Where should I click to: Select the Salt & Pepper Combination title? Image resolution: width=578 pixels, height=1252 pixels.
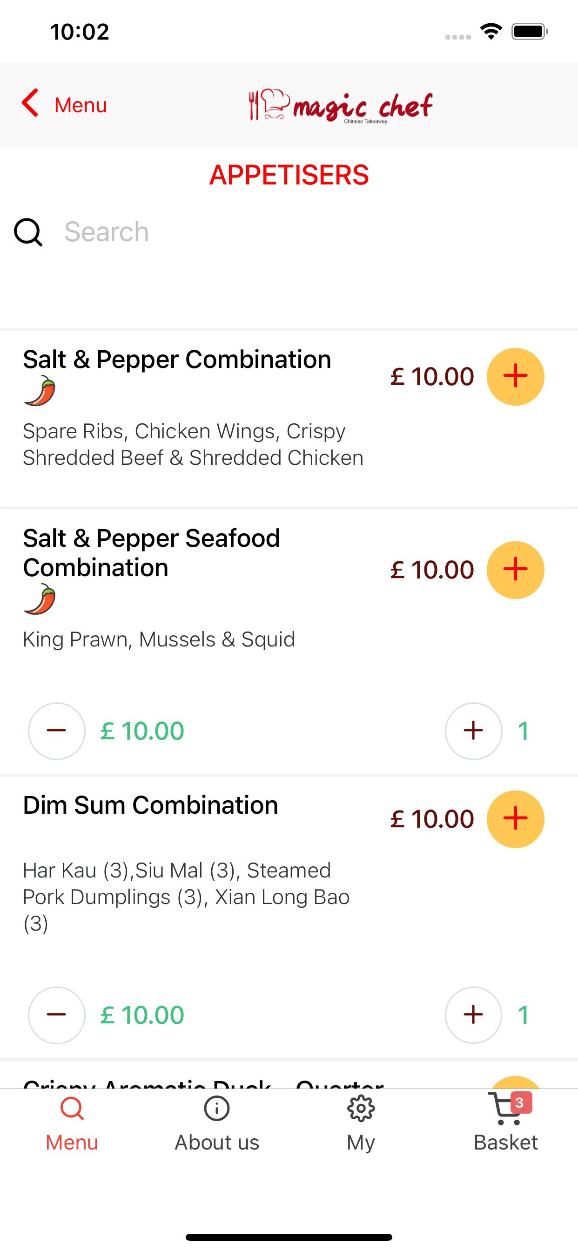pyautogui.click(x=177, y=360)
